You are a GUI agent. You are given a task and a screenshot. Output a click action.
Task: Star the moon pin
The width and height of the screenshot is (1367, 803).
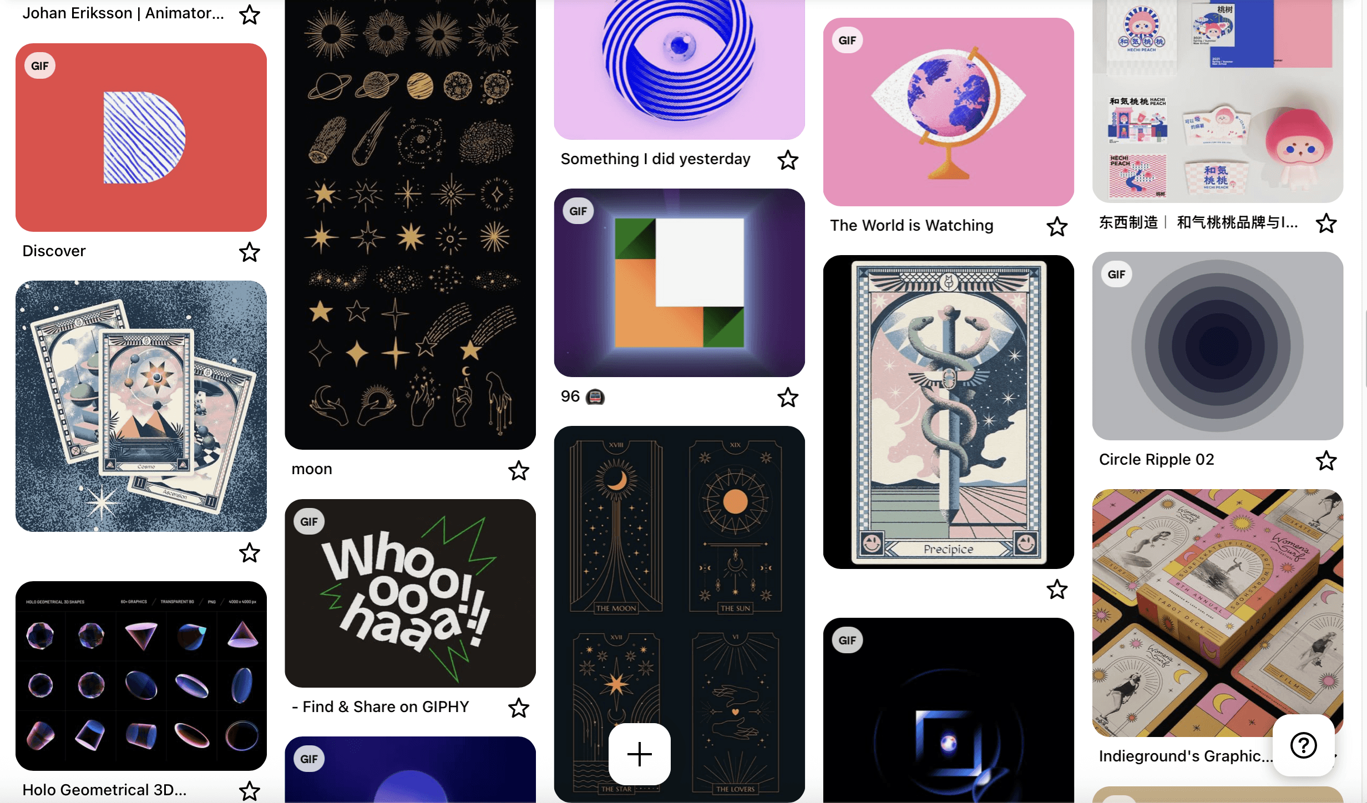click(519, 470)
